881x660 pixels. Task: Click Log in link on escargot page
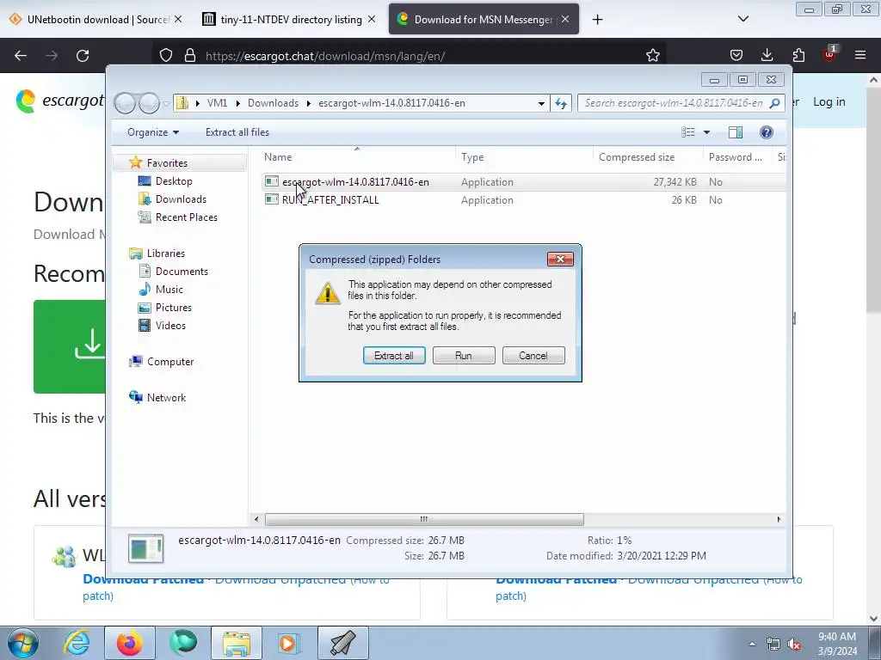pyautogui.click(x=829, y=102)
